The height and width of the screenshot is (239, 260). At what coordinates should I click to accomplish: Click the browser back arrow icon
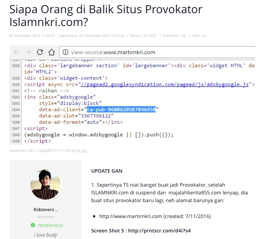pos(16,52)
